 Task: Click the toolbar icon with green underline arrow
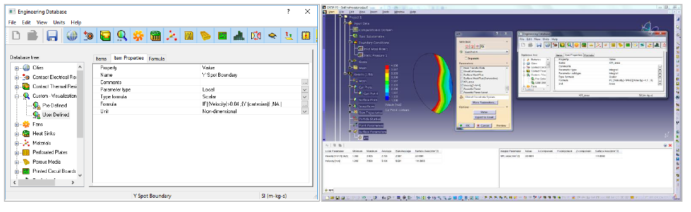tap(289, 36)
